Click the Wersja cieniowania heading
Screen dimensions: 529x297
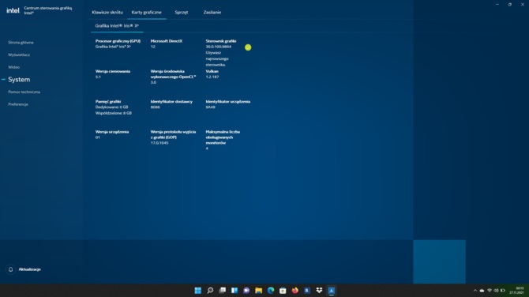click(x=113, y=71)
